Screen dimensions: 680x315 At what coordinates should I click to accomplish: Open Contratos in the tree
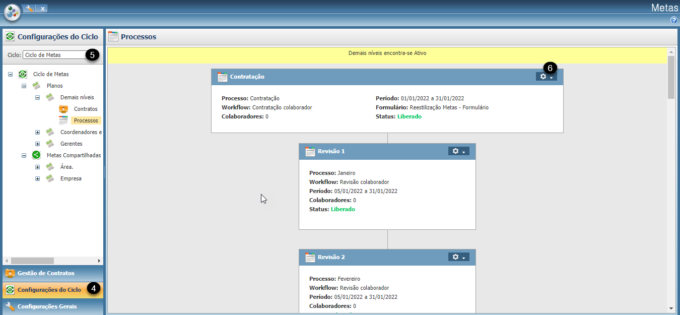click(86, 109)
